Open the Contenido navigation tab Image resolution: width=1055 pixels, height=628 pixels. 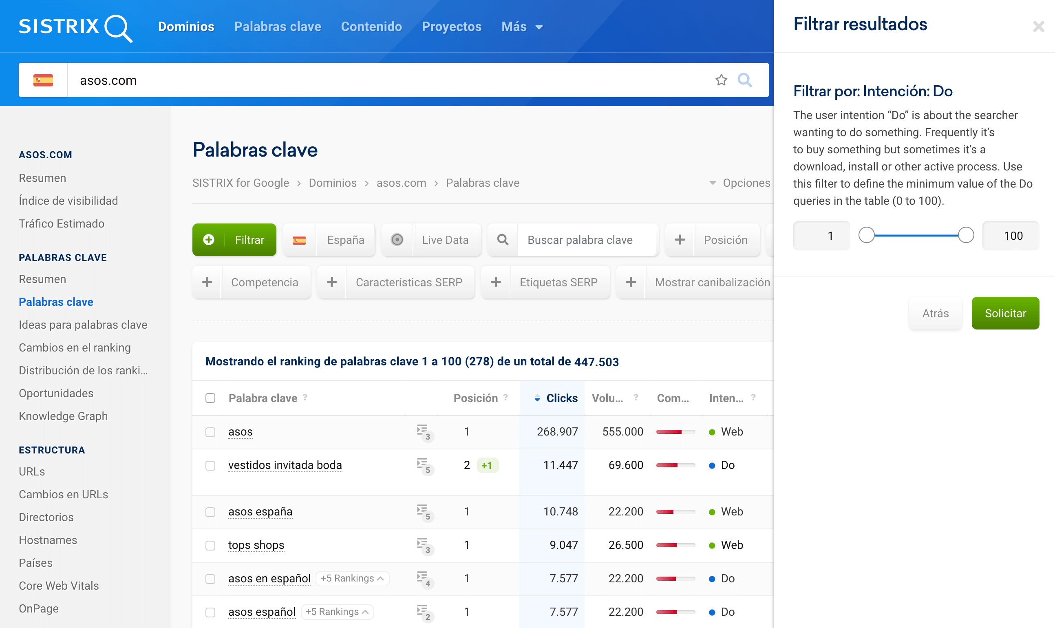point(371,27)
